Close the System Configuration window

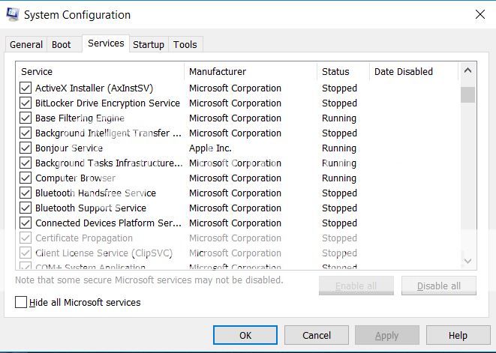pos(480,14)
